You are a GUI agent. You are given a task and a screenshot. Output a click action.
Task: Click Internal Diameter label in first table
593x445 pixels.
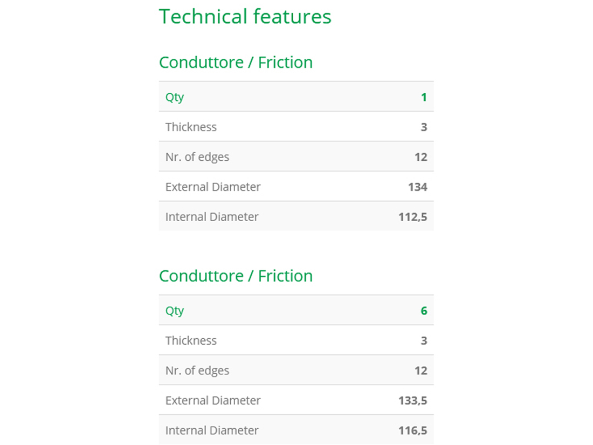point(212,217)
